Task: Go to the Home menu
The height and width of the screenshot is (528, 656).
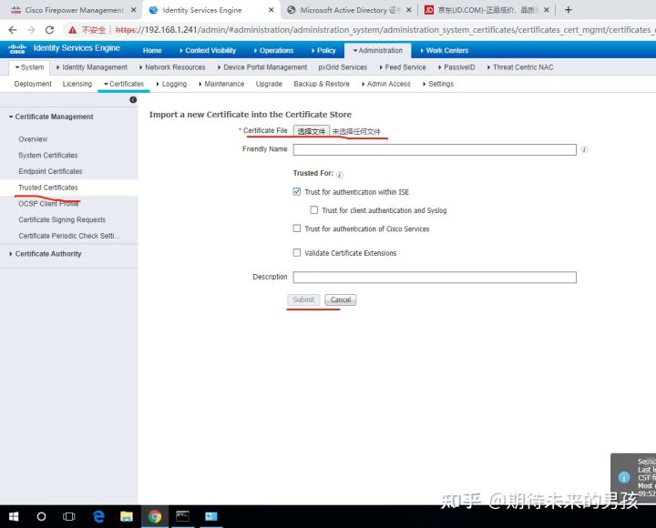Action: pyautogui.click(x=152, y=50)
